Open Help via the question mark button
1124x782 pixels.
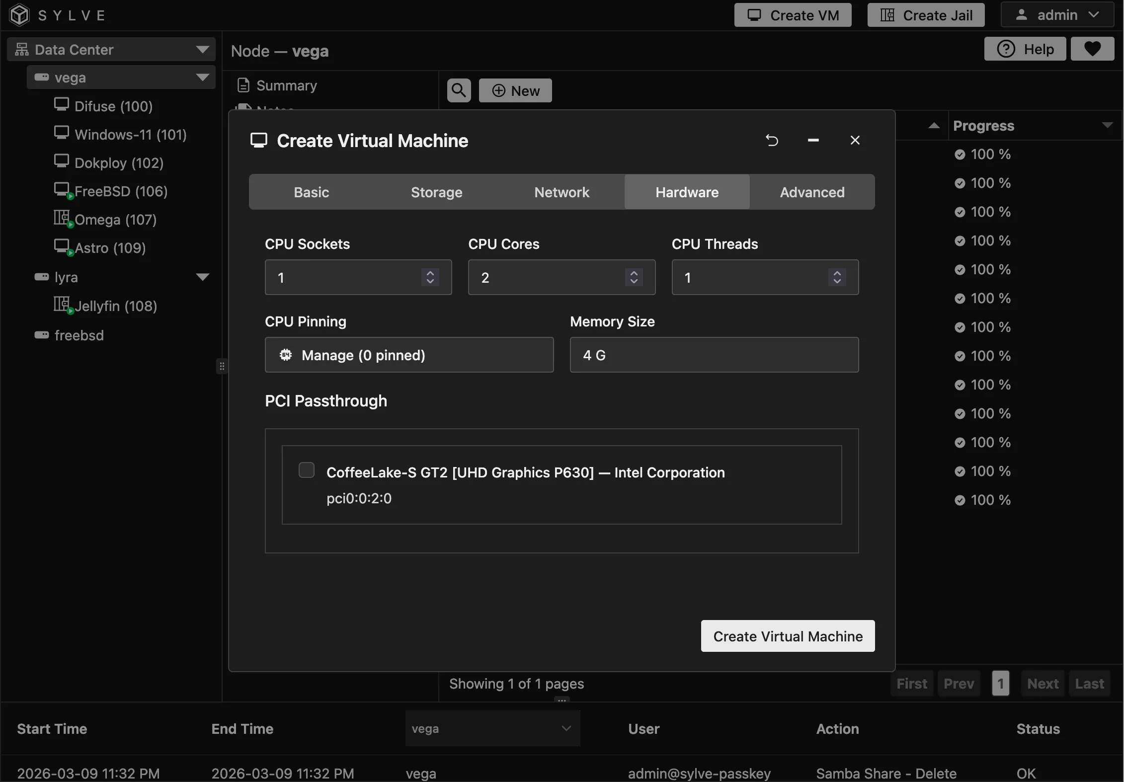1025,49
